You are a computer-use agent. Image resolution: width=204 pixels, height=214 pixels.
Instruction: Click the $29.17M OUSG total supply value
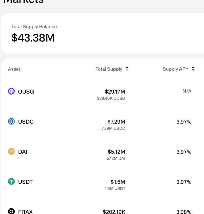[x=115, y=92]
